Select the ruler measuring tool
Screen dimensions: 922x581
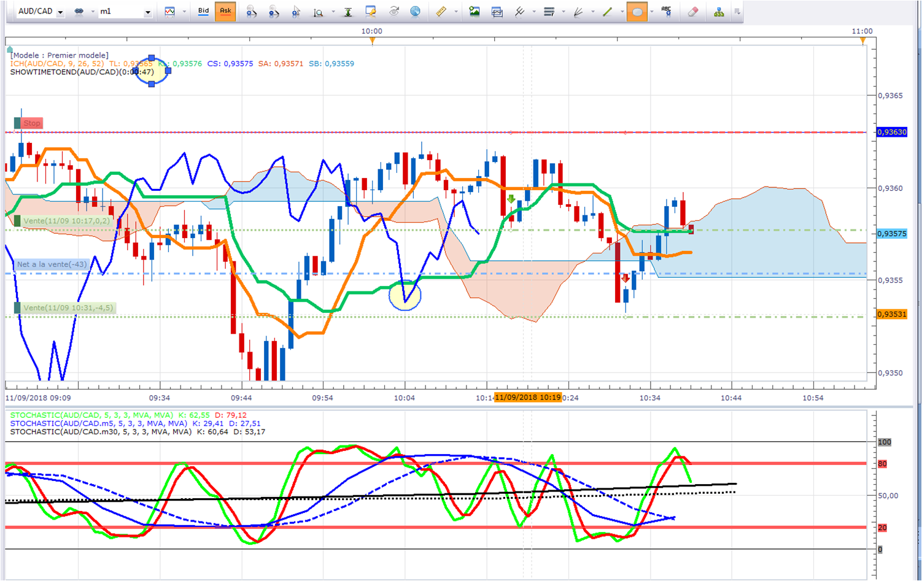click(441, 12)
